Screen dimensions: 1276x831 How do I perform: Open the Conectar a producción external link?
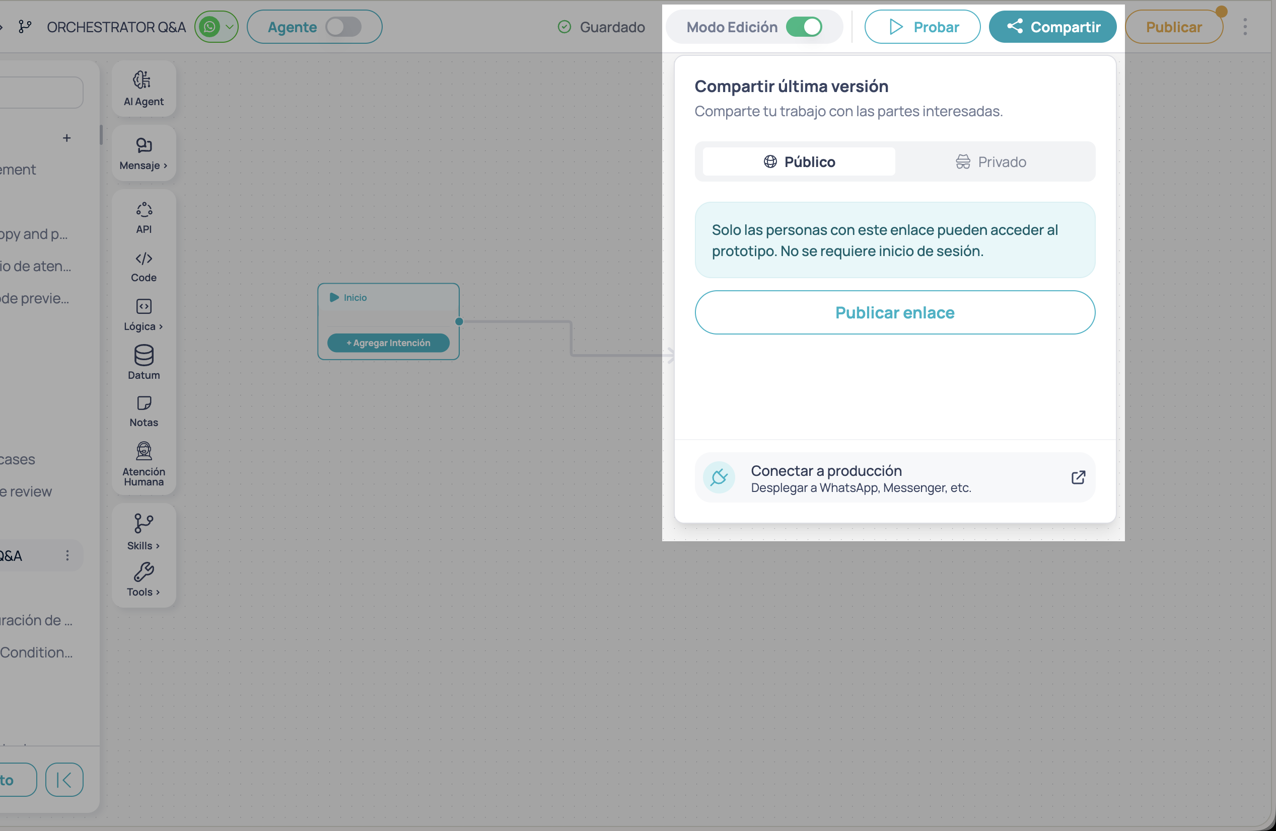1078,477
